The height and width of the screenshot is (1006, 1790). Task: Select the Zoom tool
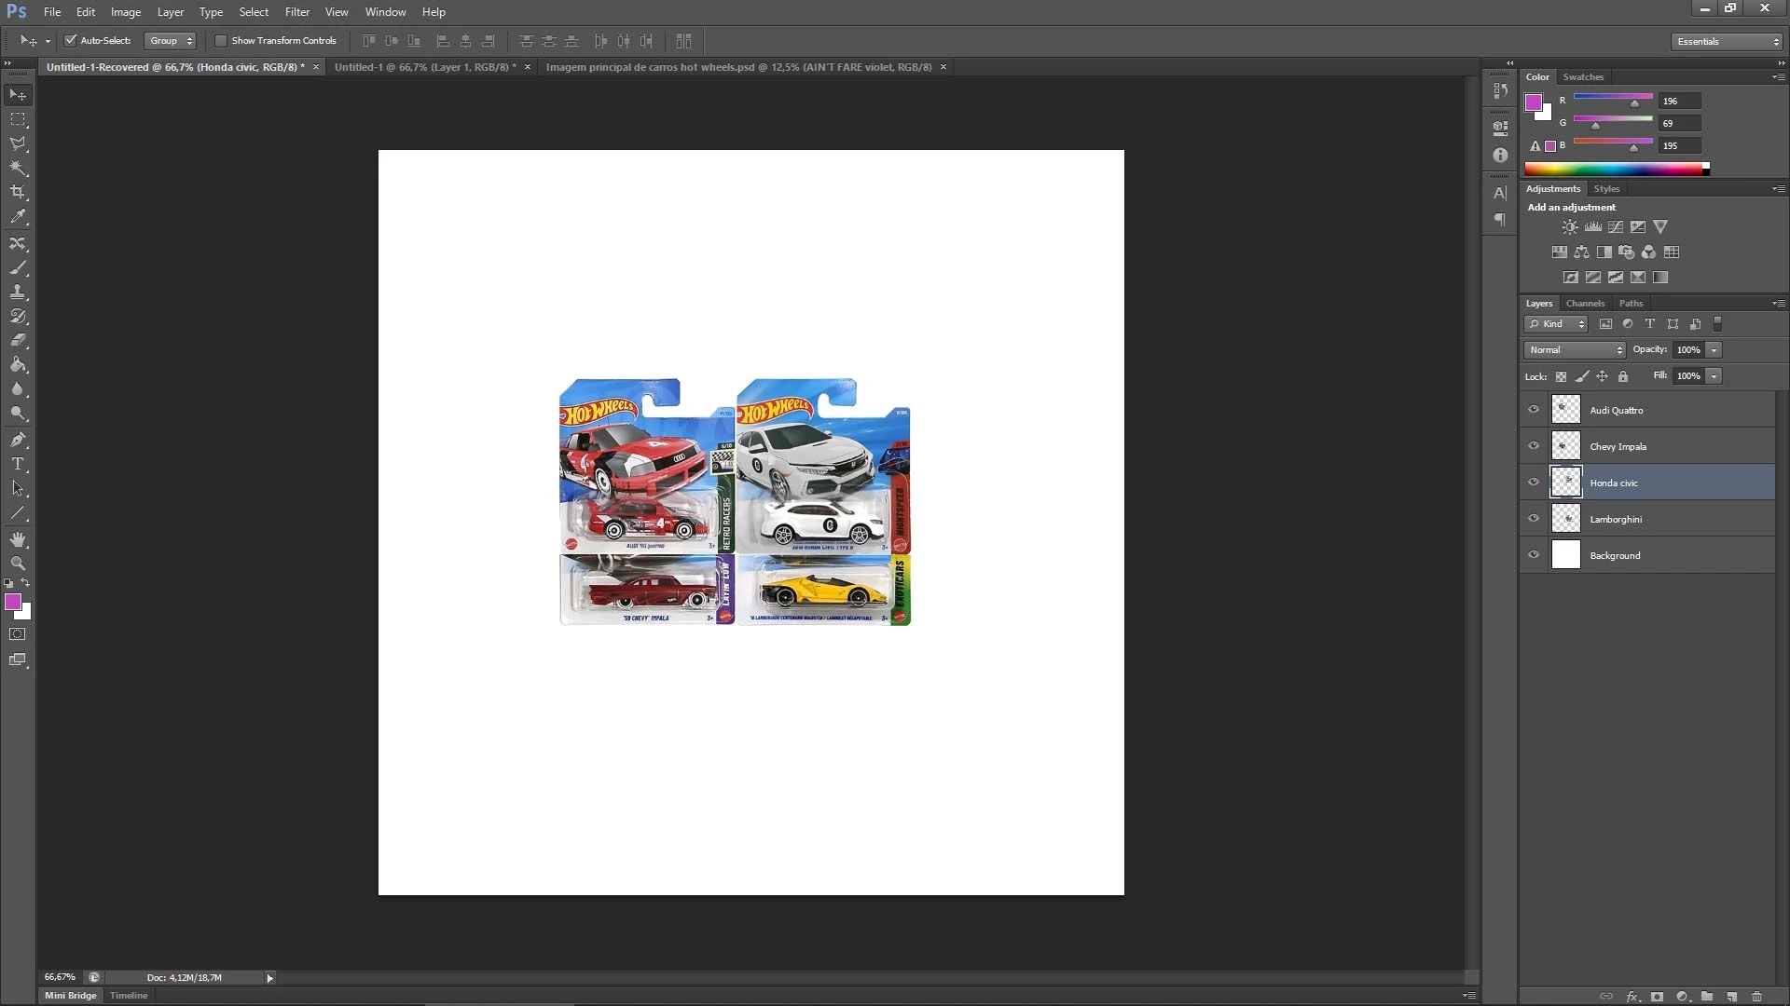[18, 564]
